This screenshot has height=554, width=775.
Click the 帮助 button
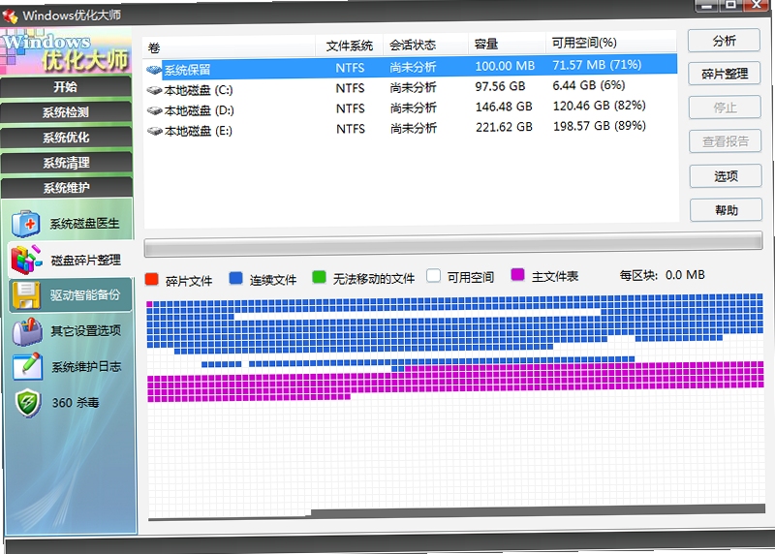pos(726,210)
